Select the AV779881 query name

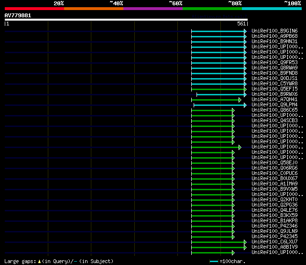18,15
